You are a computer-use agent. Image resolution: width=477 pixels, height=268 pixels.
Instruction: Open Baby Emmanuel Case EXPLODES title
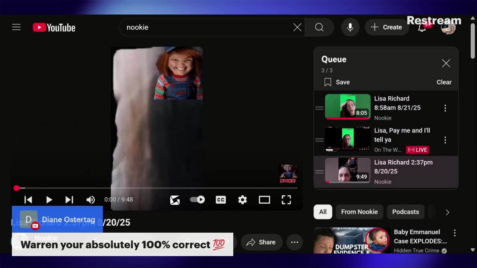pos(420,236)
